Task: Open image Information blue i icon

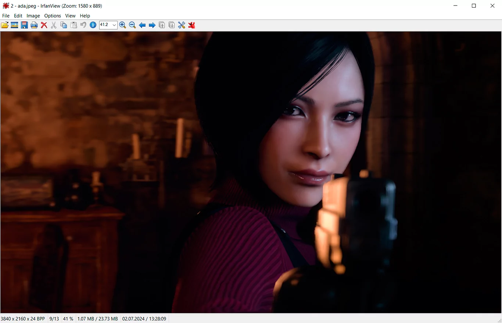Action: coord(93,25)
